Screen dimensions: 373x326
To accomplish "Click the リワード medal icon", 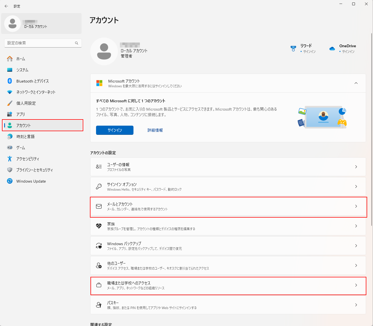I will [x=293, y=49].
